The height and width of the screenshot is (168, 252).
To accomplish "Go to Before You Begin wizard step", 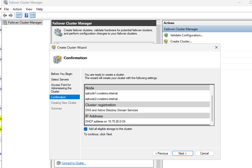I will 62,74.
